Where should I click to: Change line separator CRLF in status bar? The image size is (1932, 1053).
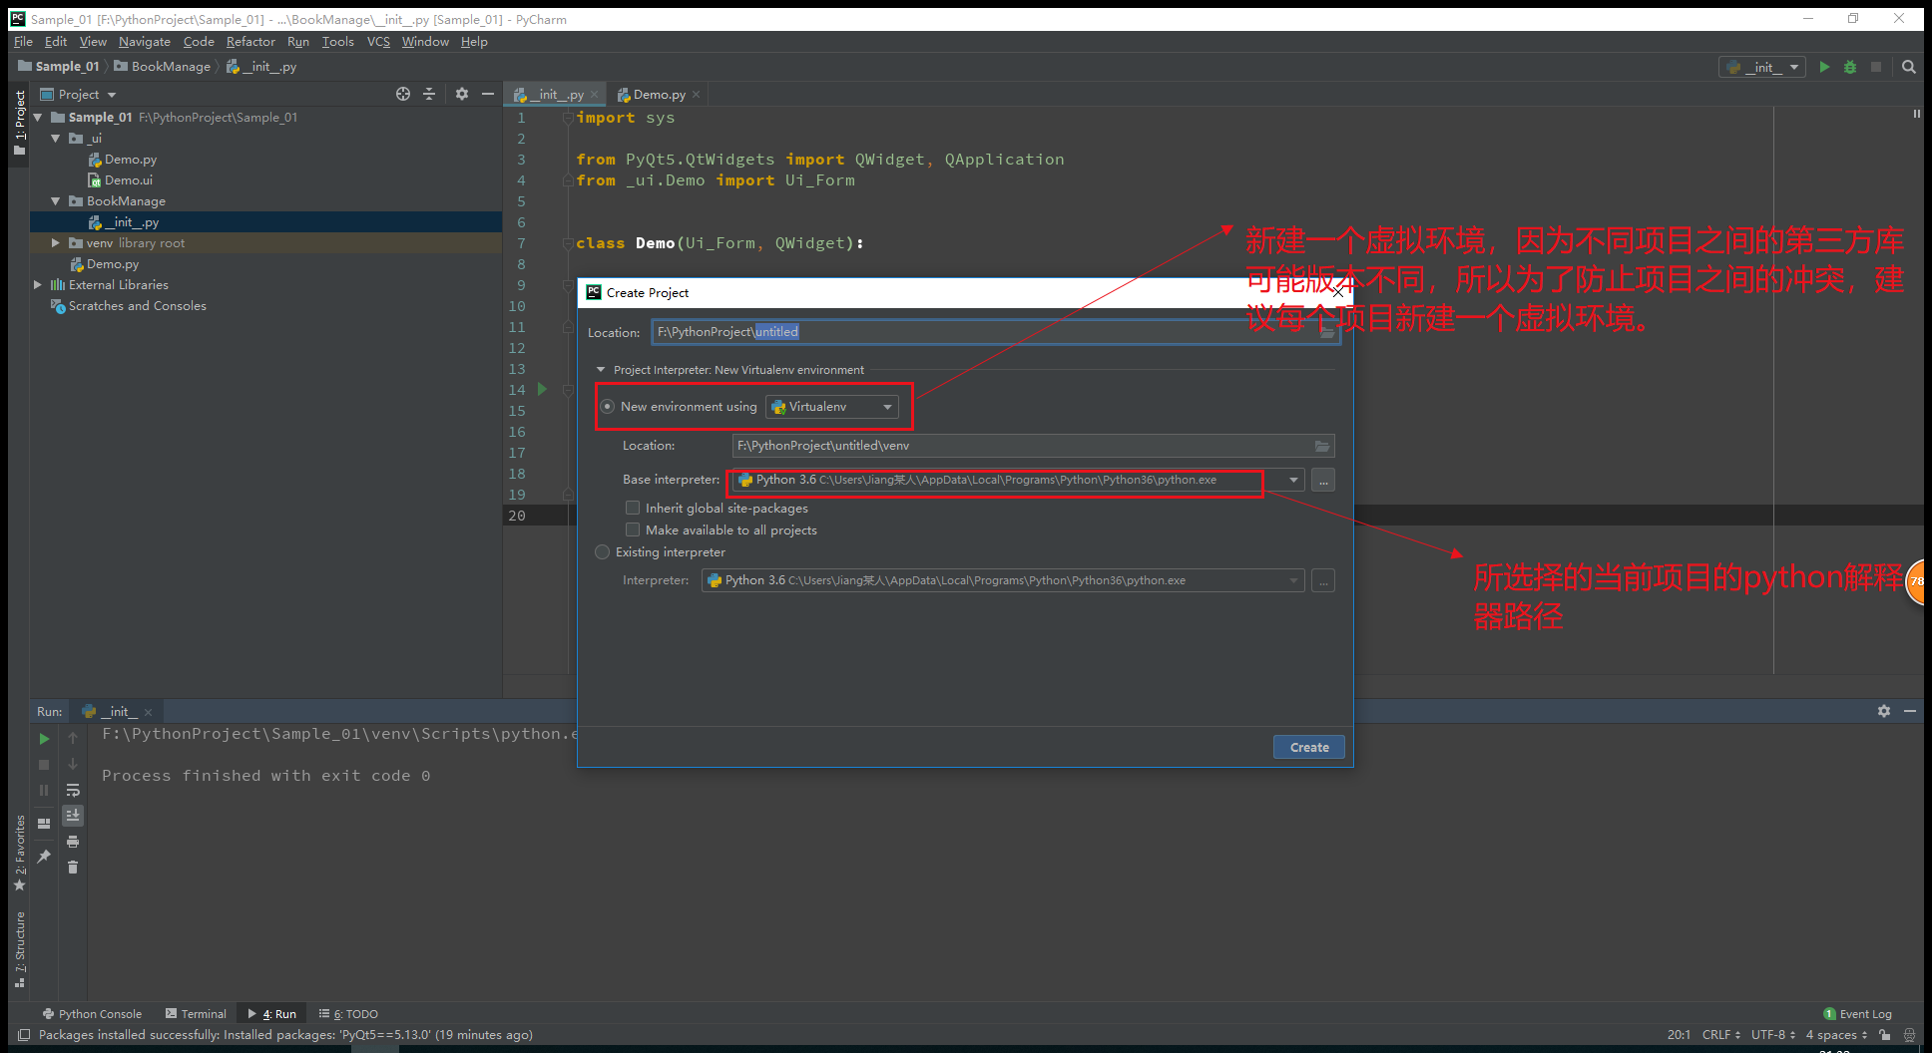click(x=1720, y=1035)
